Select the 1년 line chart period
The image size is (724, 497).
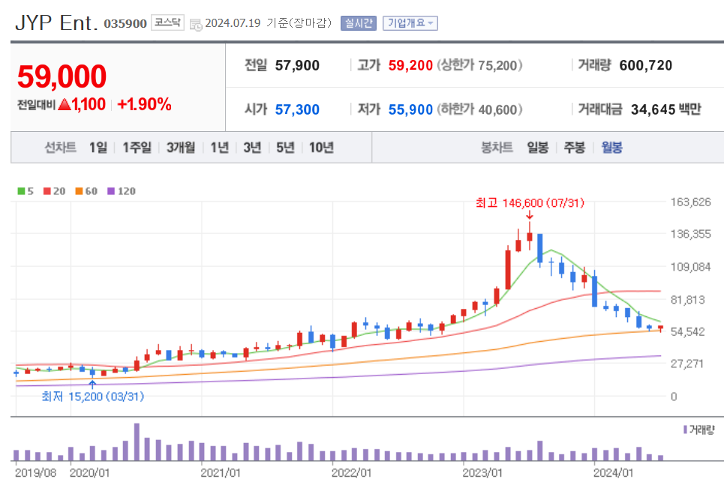point(219,148)
